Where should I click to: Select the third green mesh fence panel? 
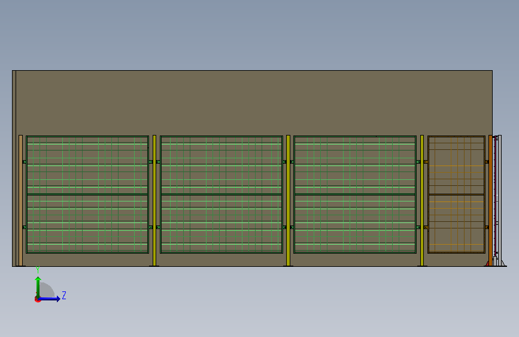coord(355,194)
